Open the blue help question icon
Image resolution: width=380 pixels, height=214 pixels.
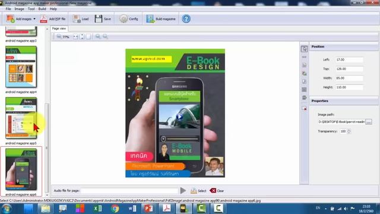tap(186, 18)
